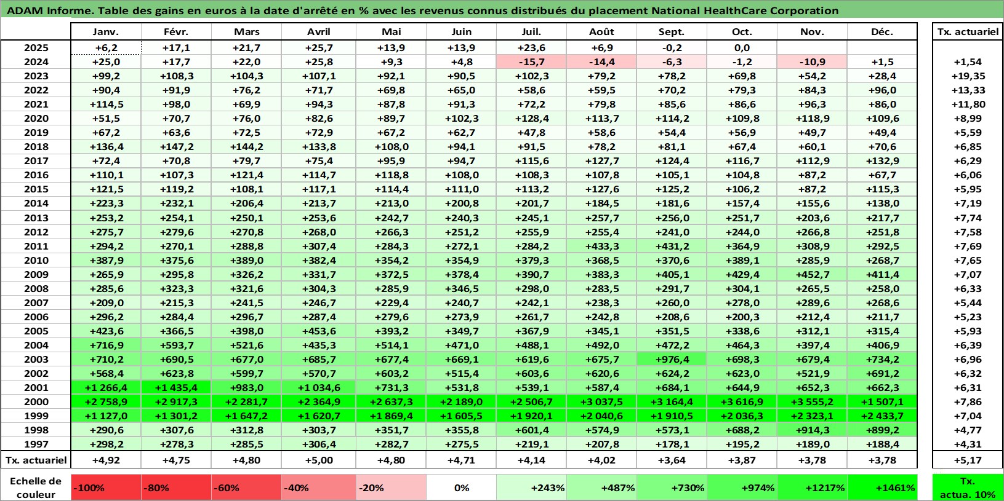Click the 2000 year row label

coord(36,401)
